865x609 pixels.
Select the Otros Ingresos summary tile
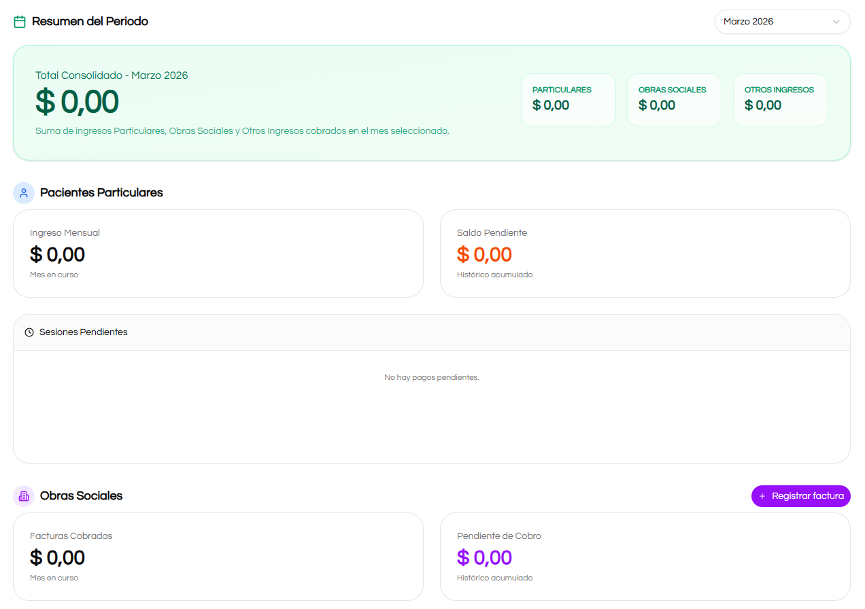(780, 100)
